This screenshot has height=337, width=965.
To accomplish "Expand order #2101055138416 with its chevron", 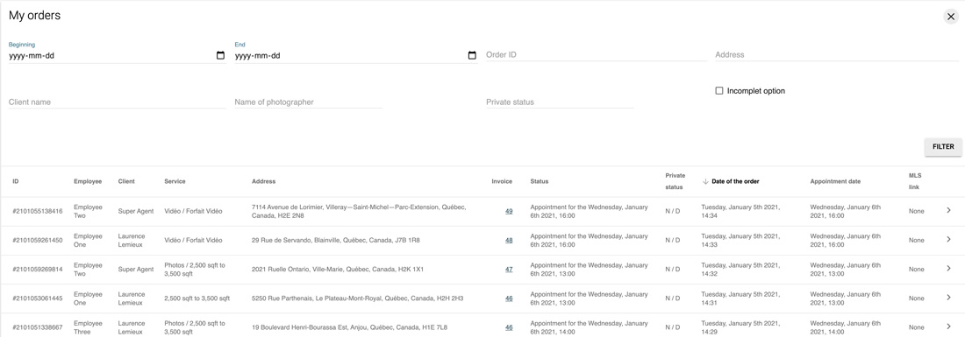I will [948, 211].
